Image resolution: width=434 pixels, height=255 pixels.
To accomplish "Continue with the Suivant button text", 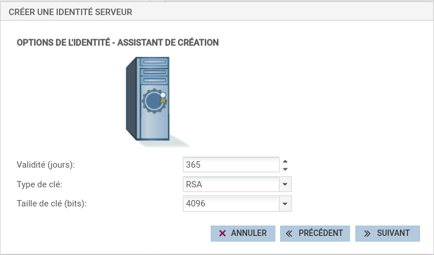I will (x=393, y=234).
